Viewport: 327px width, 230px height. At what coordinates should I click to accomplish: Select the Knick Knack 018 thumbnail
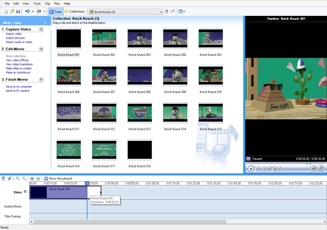pos(139,150)
